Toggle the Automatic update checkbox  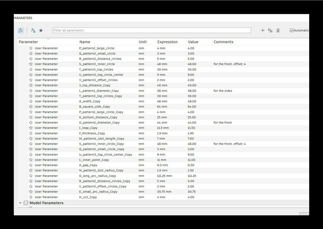[291, 30]
